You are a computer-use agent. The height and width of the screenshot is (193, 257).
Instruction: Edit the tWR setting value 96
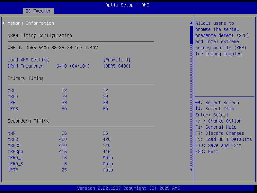pyautogui.click(x=105, y=133)
